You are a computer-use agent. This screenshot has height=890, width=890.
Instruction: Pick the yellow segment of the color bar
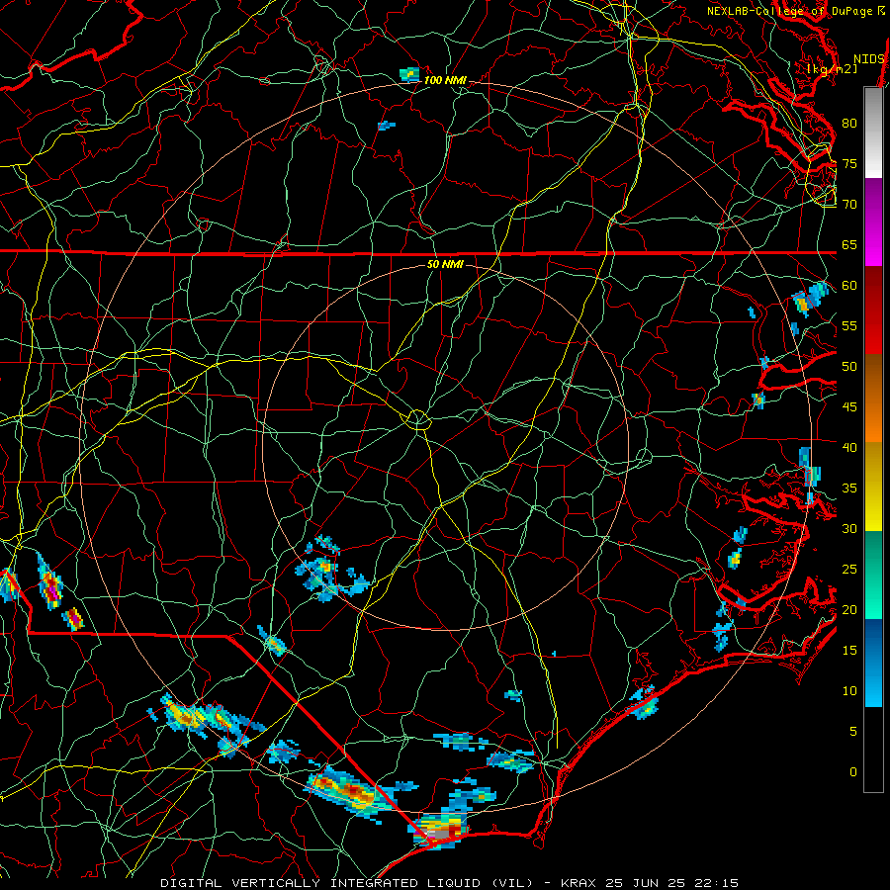873,487
